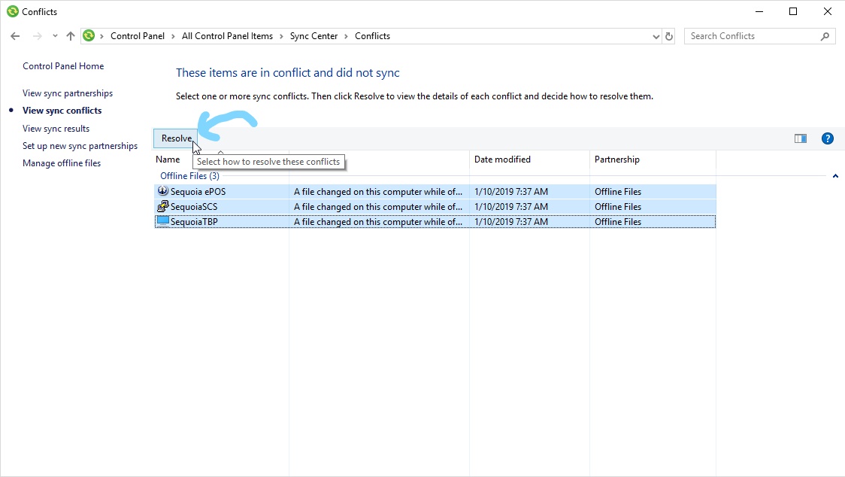Toggle the preview pane icon
Viewport: 845px width, 477px height.
pos(800,138)
